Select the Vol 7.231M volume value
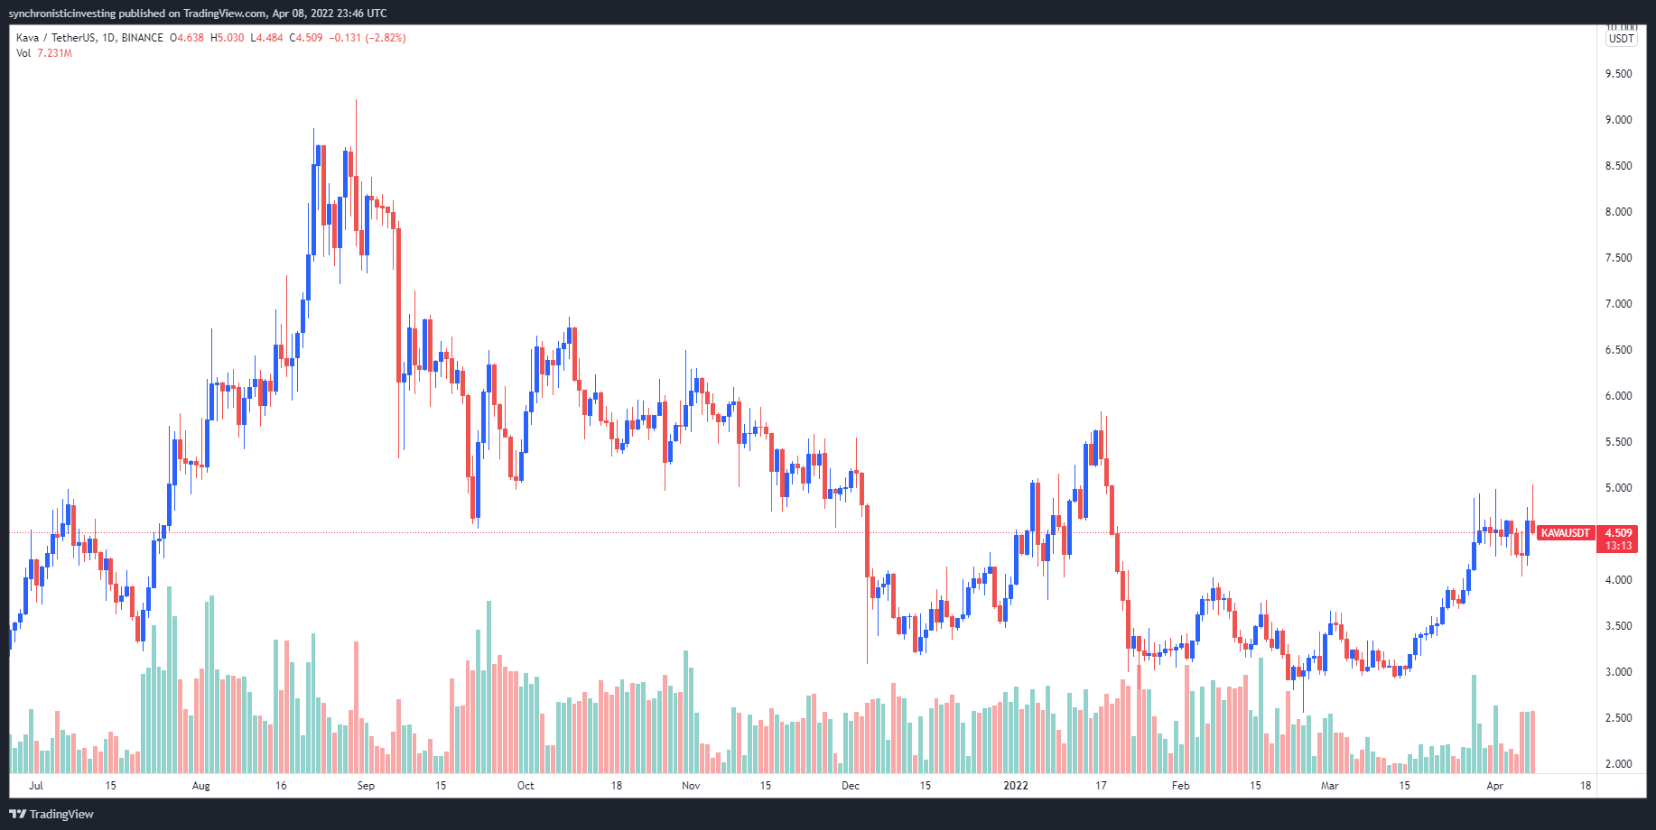The width and height of the screenshot is (1656, 830). pyautogui.click(x=54, y=53)
